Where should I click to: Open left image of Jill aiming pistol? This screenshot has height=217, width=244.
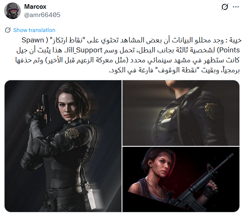tap(63, 146)
